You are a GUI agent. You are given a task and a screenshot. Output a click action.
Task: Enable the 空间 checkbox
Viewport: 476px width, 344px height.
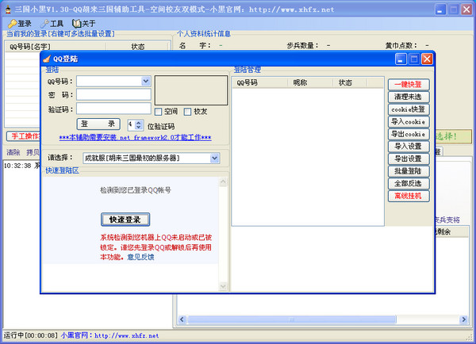click(x=159, y=111)
